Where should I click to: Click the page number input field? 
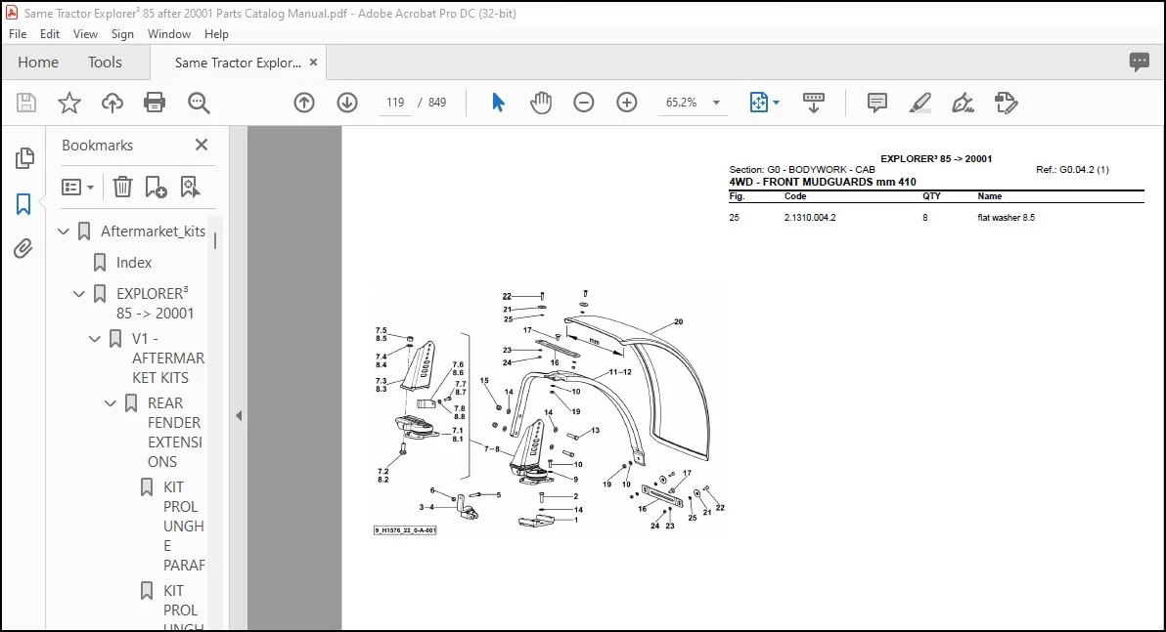click(x=395, y=103)
